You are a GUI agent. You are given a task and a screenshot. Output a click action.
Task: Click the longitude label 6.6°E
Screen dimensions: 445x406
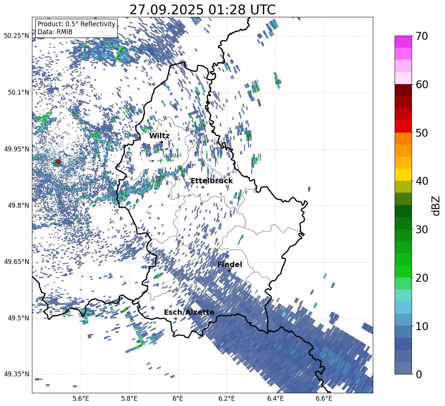pyautogui.click(x=324, y=398)
